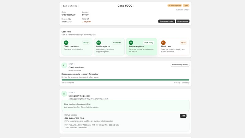Select the Finish case flow card
The width and height of the screenshot is (245, 138).
(x=174, y=47)
